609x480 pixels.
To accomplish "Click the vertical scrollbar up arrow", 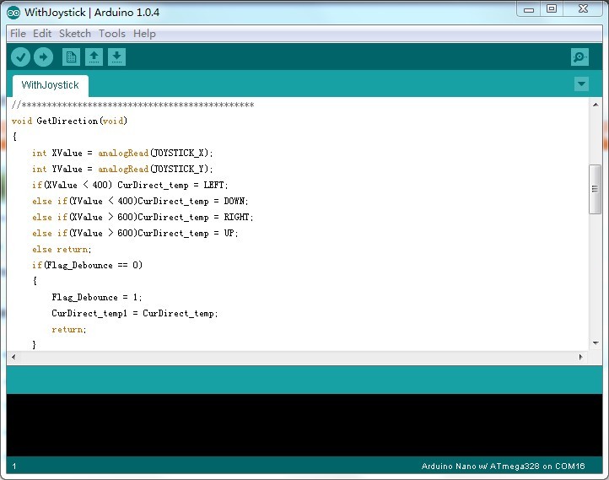I will pyautogui.click(x=596, y=105).
